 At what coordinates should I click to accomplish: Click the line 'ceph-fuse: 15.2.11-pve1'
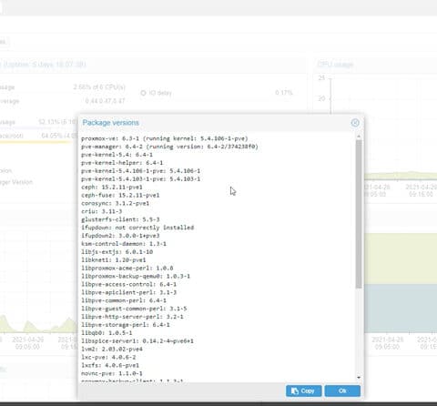tap(120, 196)
